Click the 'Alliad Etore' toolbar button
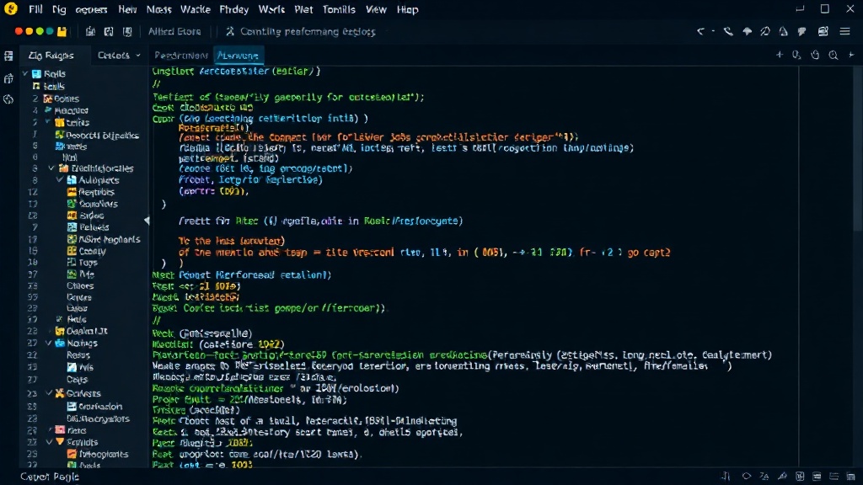This screenshot has width=863, height=485. point(174,32)
